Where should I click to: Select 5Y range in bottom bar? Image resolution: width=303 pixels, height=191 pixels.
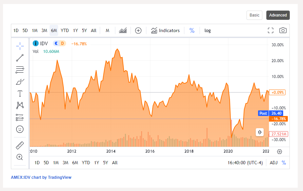[105, 163]
